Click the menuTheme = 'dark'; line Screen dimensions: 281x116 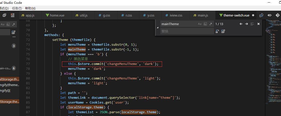tap(87, 69)
